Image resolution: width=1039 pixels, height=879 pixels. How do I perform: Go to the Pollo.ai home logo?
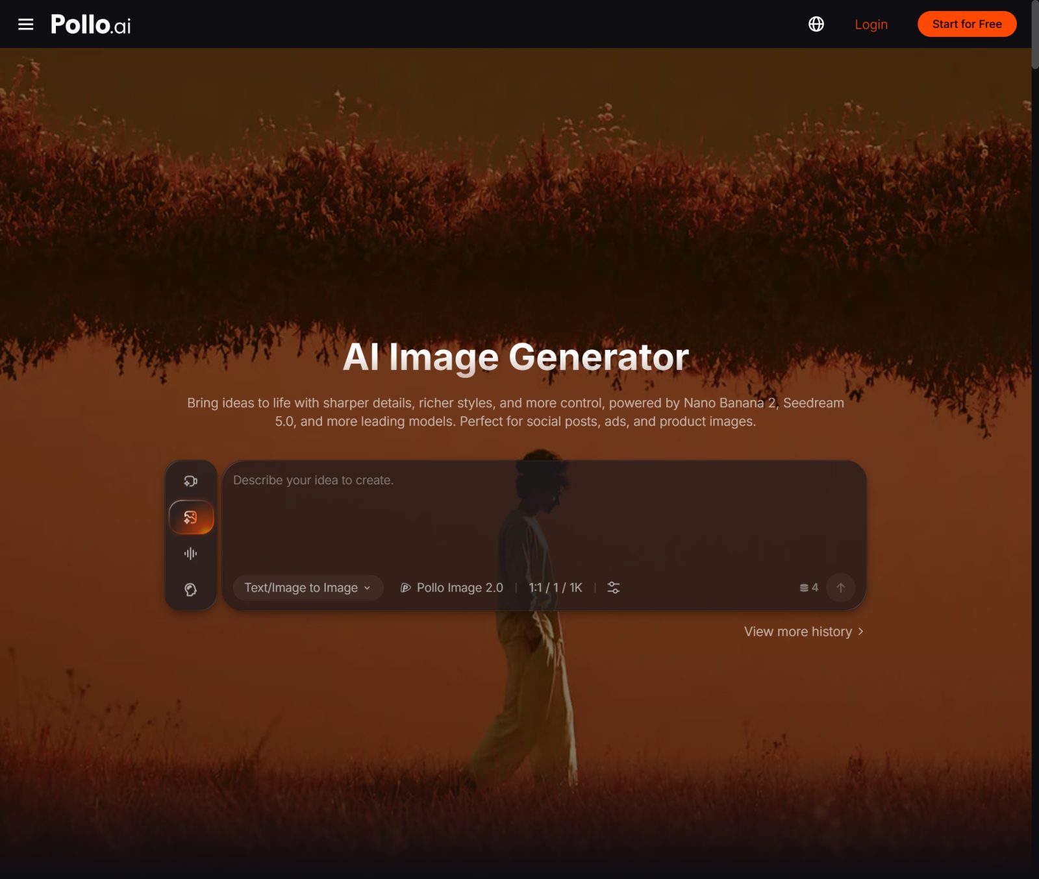pos(91,25)
